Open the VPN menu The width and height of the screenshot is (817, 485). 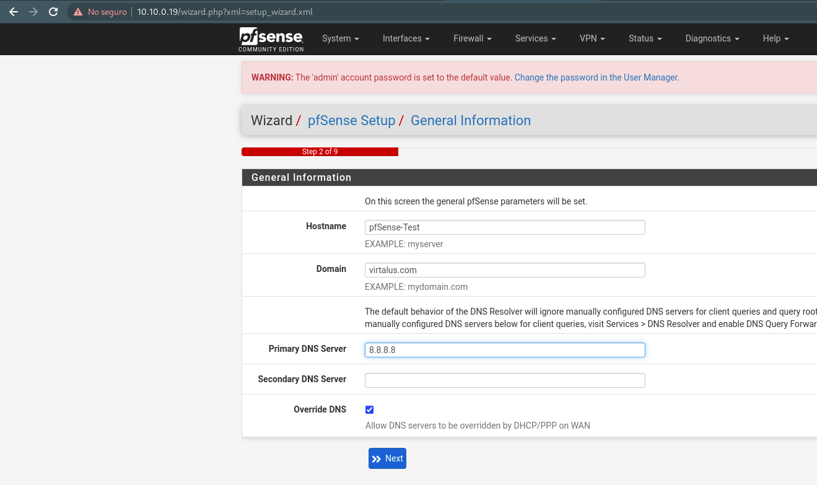[x=592, y=38]
